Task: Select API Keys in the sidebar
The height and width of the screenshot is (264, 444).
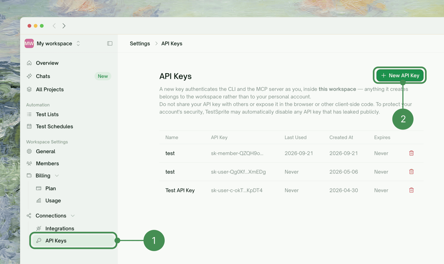Action: tap(74, 241)
